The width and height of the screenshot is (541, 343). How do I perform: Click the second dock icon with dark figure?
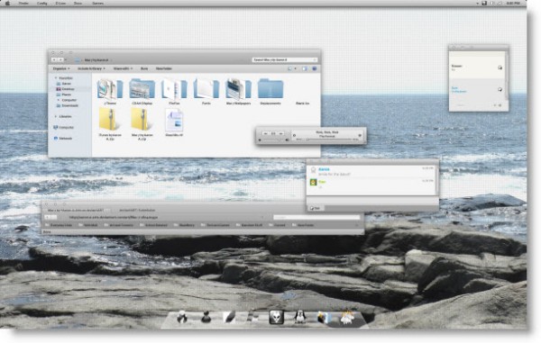(206, 317)
